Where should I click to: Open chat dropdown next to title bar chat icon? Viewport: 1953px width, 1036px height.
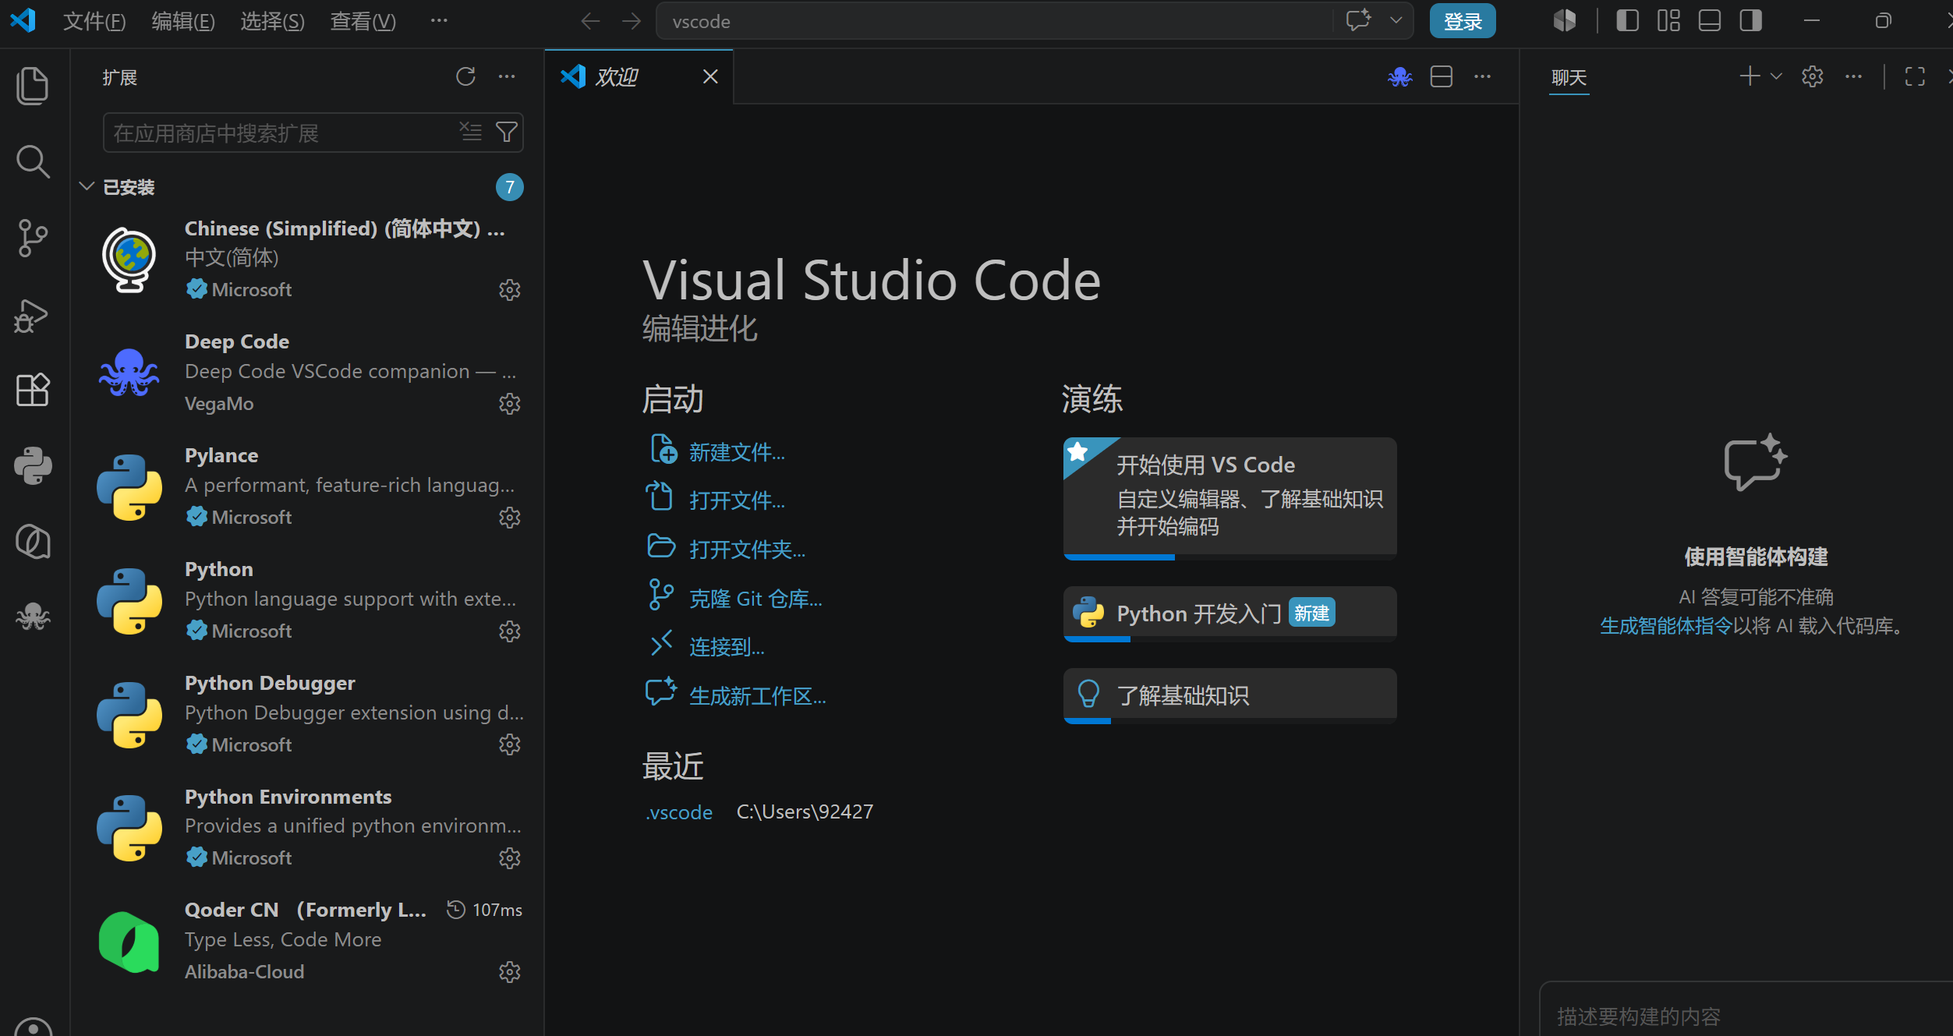pos(1396,21)
